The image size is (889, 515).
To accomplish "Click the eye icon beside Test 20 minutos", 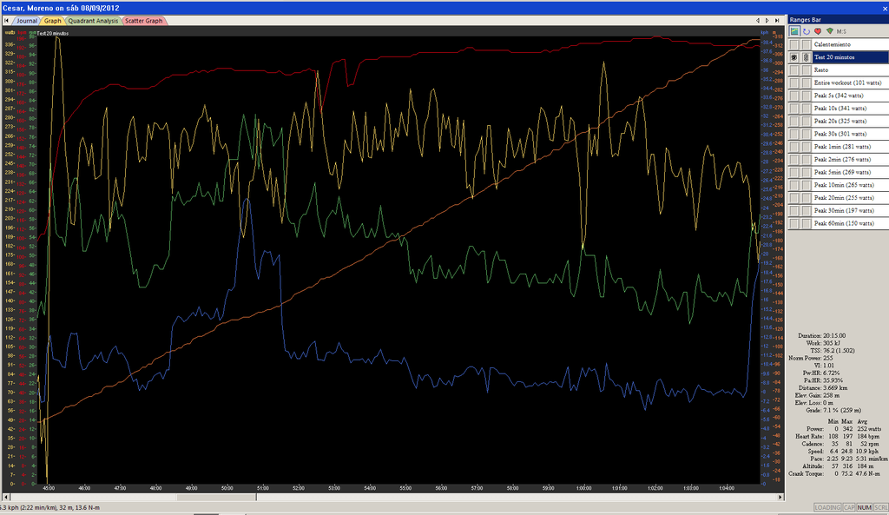I will pos(794,57).
